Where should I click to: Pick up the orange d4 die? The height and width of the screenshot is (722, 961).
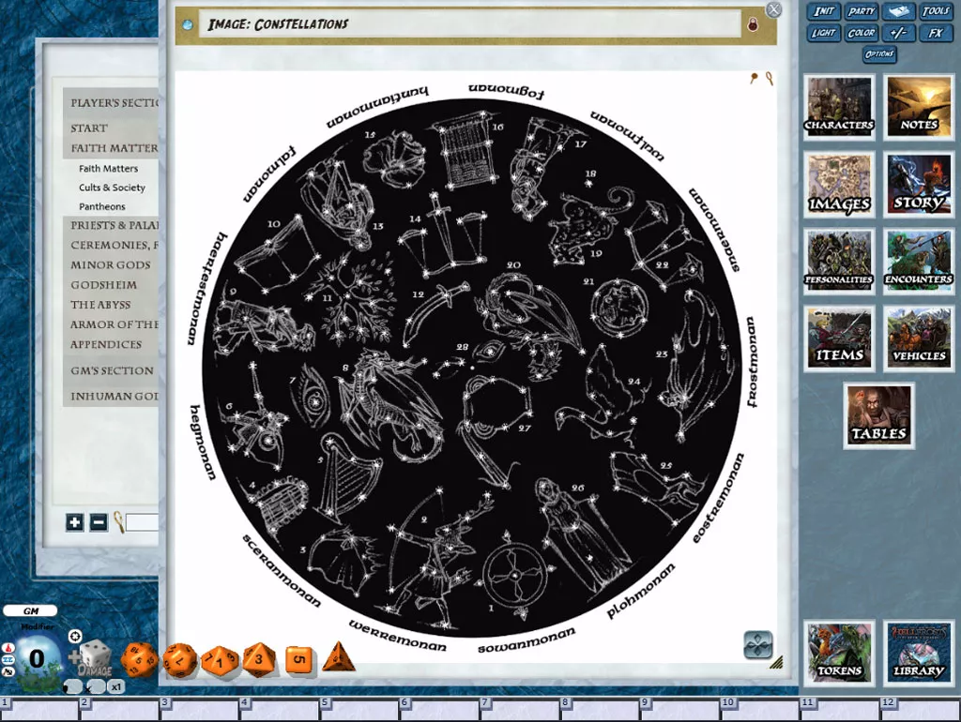pyautogui.click(x=338, y=656)
